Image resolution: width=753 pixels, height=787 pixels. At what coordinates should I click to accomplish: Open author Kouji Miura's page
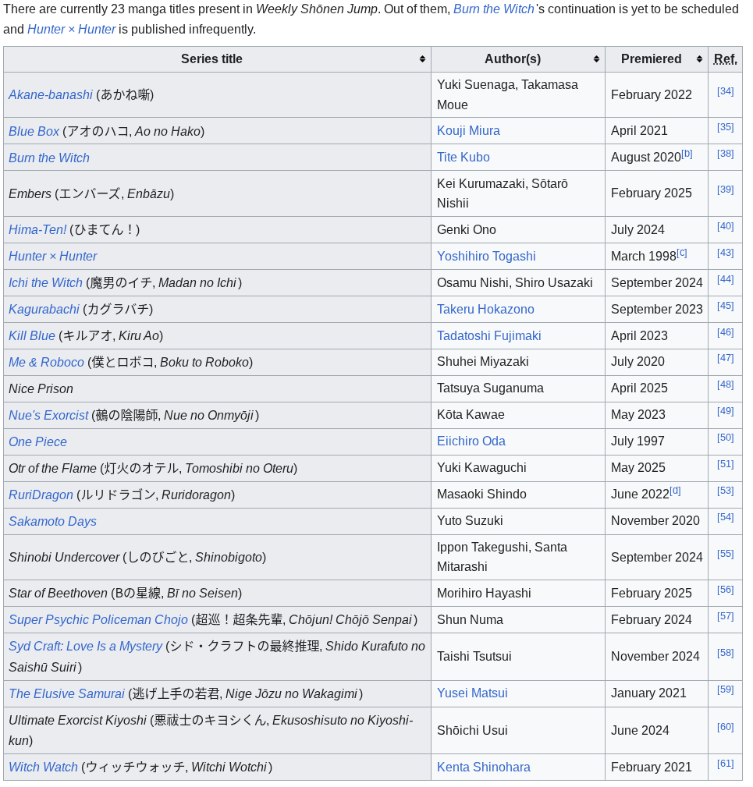point(468,131)
